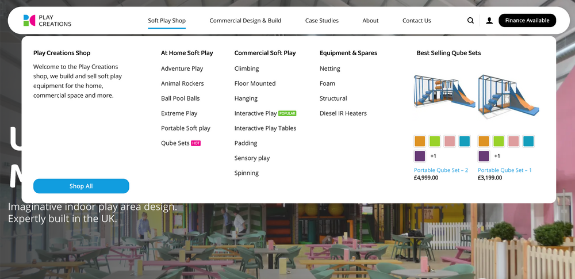Select Climbing category
Screen dimensions: 575x279
coord(247,68)
